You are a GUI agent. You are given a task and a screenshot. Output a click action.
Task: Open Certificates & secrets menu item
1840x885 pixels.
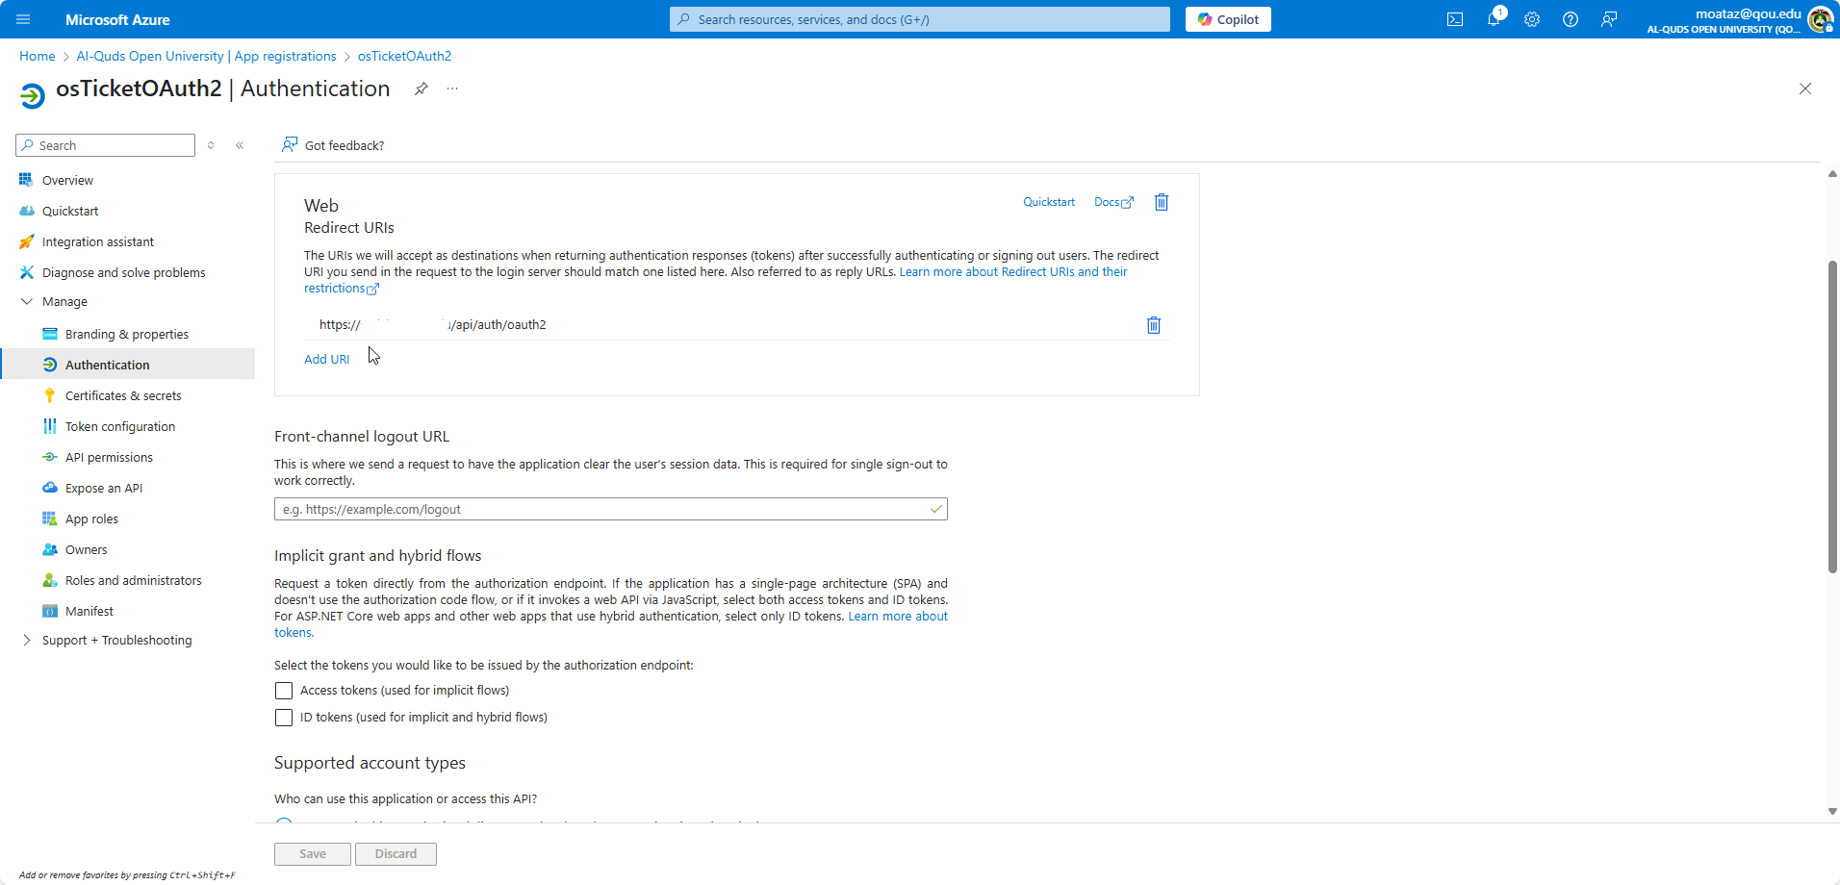pos(123,396)
